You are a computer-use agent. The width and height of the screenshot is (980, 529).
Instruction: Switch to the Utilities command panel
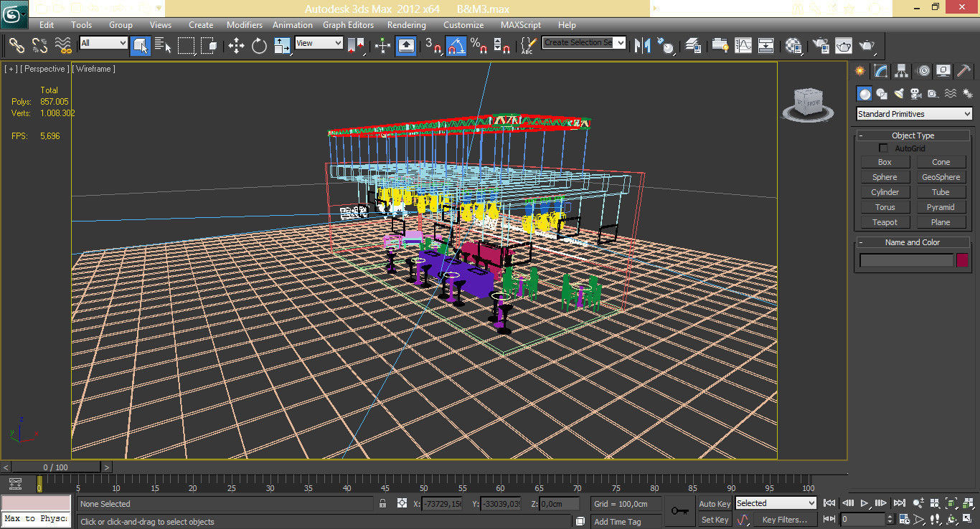pyautogui.click(x=964, y=71)
